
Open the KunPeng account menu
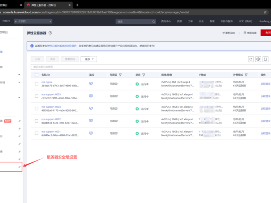point(265,22)
